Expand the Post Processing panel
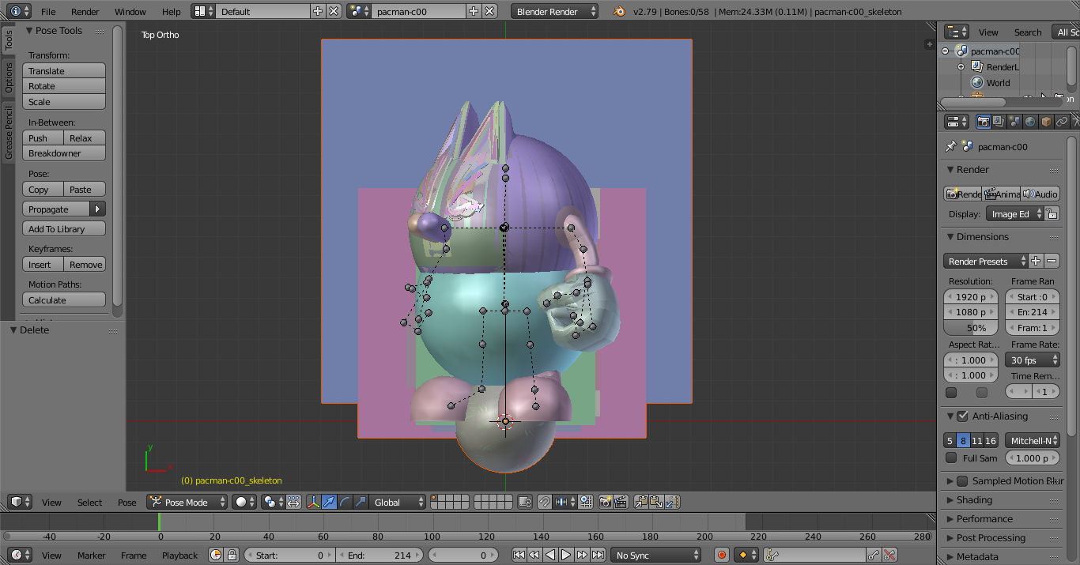The height and width of the screenshot is (565, 1080). (991, 537)
